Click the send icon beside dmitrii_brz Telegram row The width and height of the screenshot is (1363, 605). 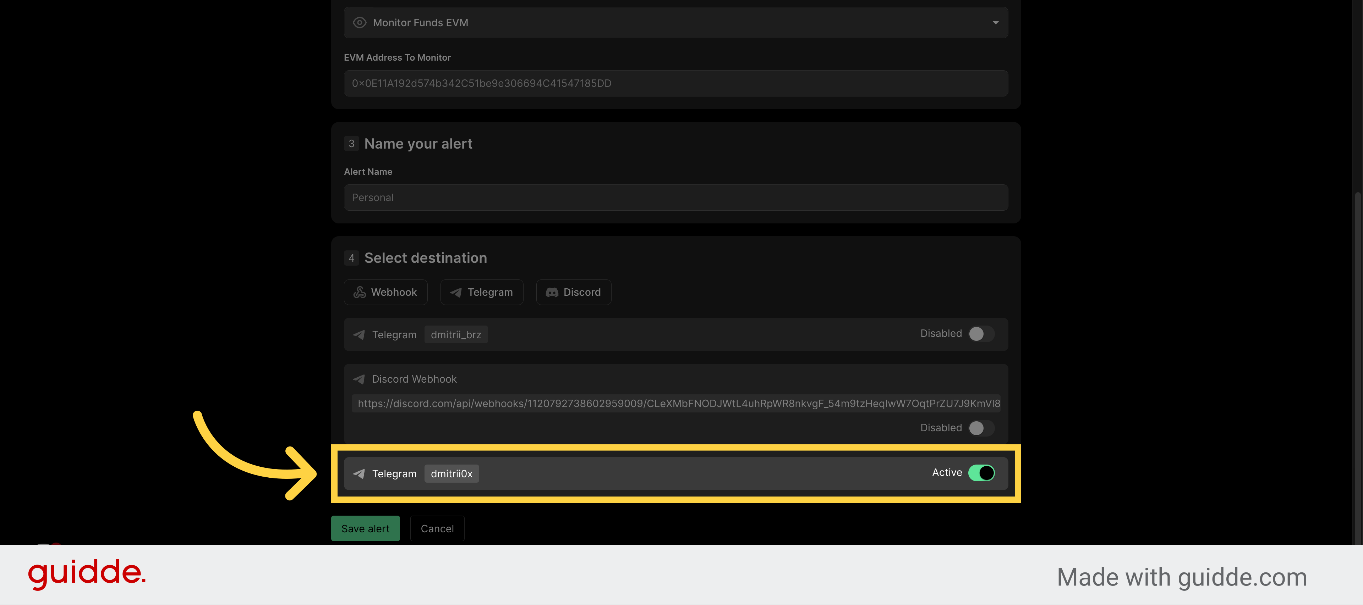click(359, 335)
